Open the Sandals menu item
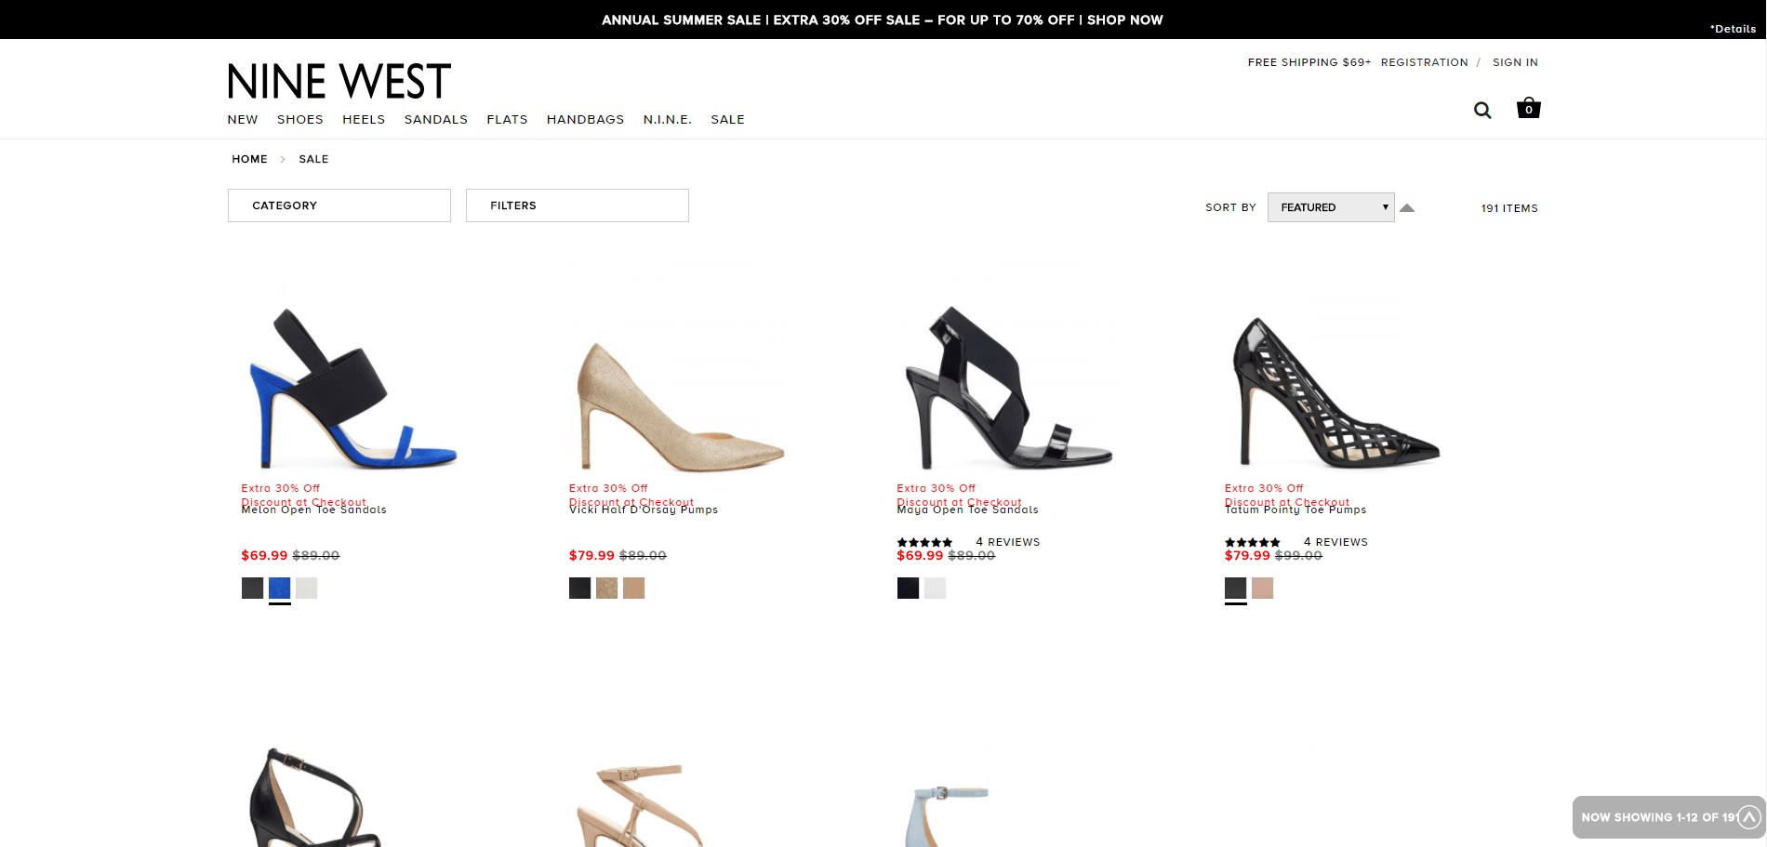This screenshot has width=1767, height=847. 436,119
